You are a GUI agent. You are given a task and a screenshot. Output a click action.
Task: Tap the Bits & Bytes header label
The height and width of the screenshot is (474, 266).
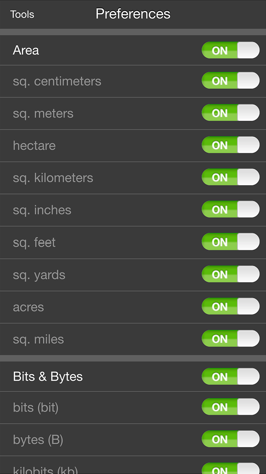(x=48, y=377)
